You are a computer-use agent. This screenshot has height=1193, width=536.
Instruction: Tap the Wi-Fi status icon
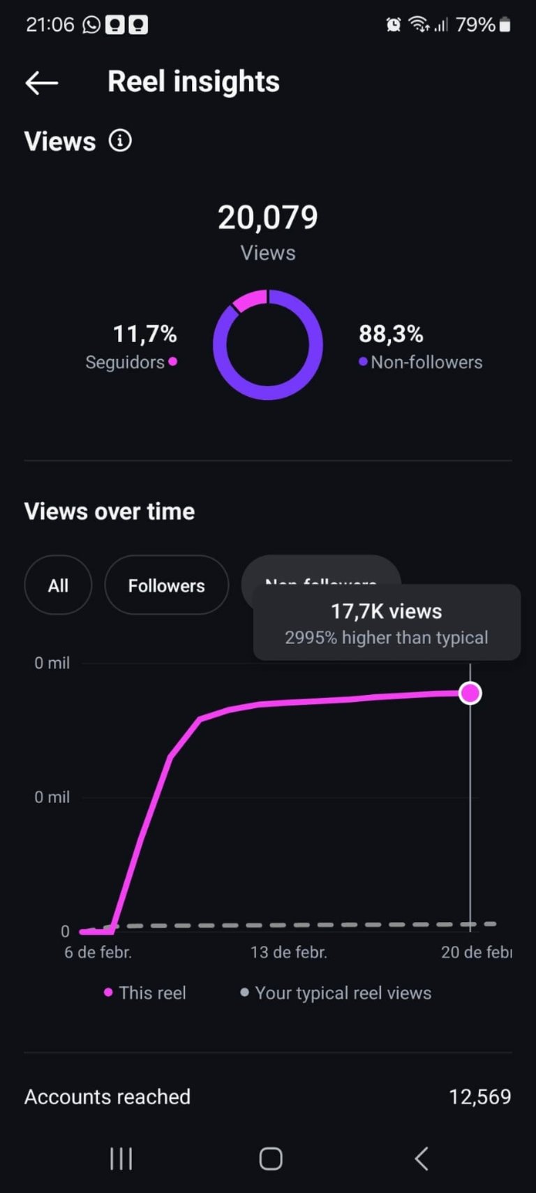(419, 25)
